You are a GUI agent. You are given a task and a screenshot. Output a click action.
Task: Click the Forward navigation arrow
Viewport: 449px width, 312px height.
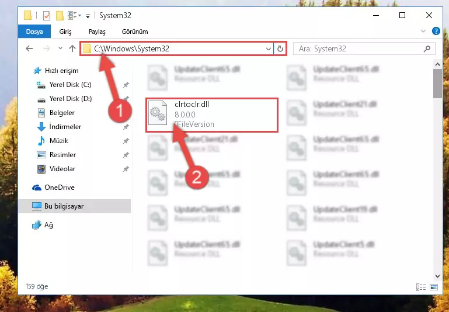click(46, 48)
